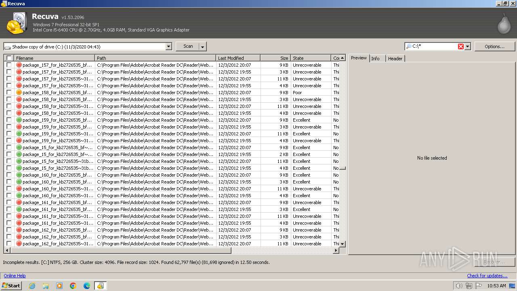Sort the list by State column

click(x=311, y=58)
